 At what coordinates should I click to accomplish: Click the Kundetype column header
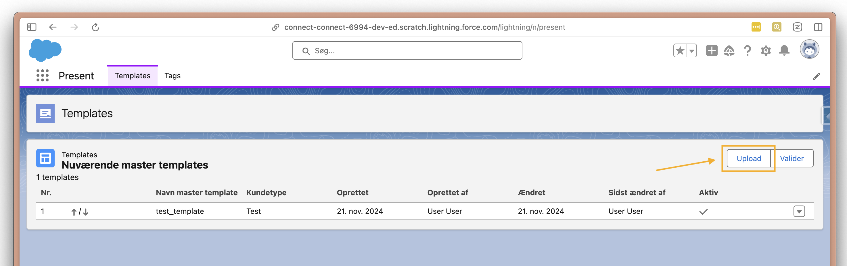pos(266,193)
